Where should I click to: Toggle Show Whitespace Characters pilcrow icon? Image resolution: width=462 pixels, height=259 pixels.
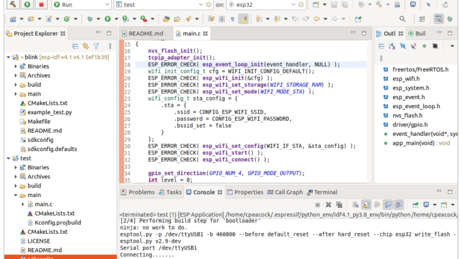[232, 19]
